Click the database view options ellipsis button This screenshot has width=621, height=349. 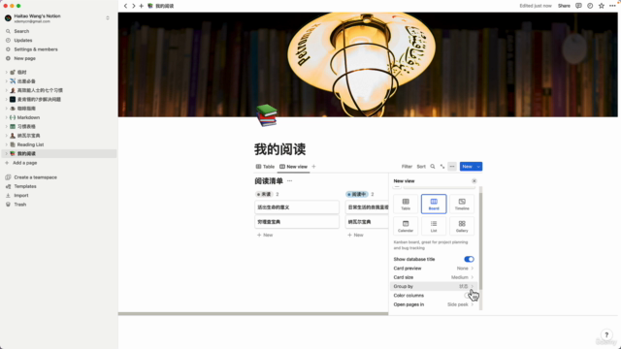(452, 167)
